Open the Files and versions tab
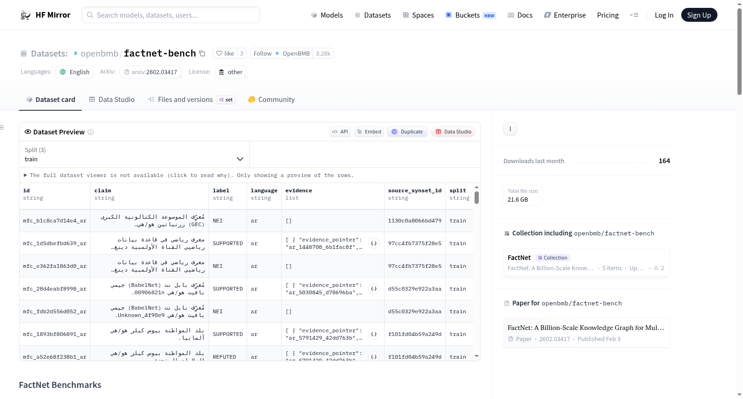The image size is (743, 399). pyautogui.click(x=191, y=100)
